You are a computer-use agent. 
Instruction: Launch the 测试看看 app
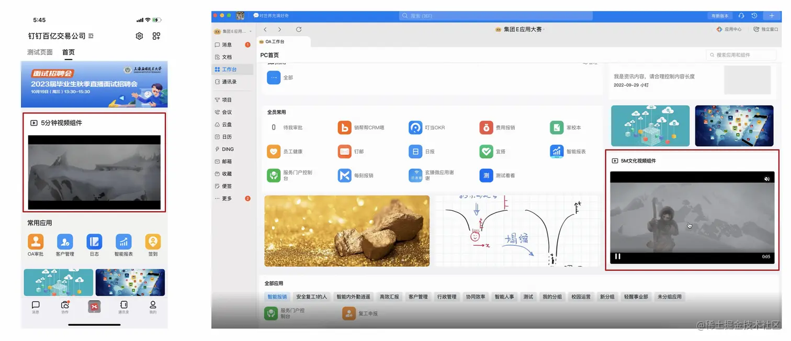(498, 175)
